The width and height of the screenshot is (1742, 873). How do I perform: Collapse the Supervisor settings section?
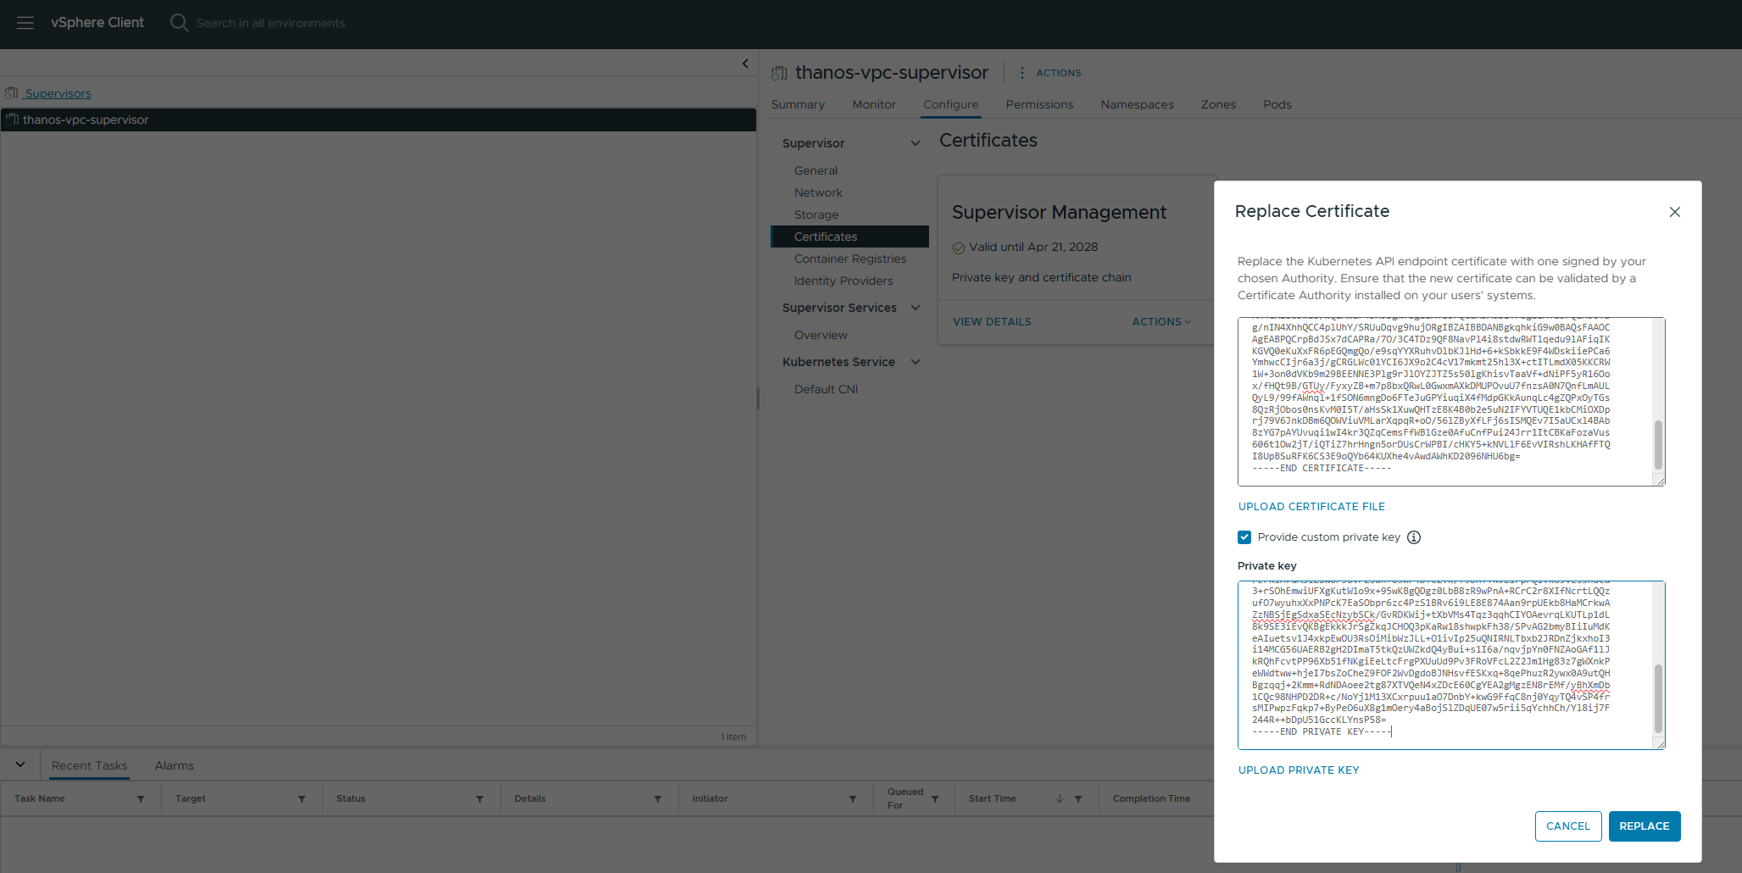pos(916,143)
